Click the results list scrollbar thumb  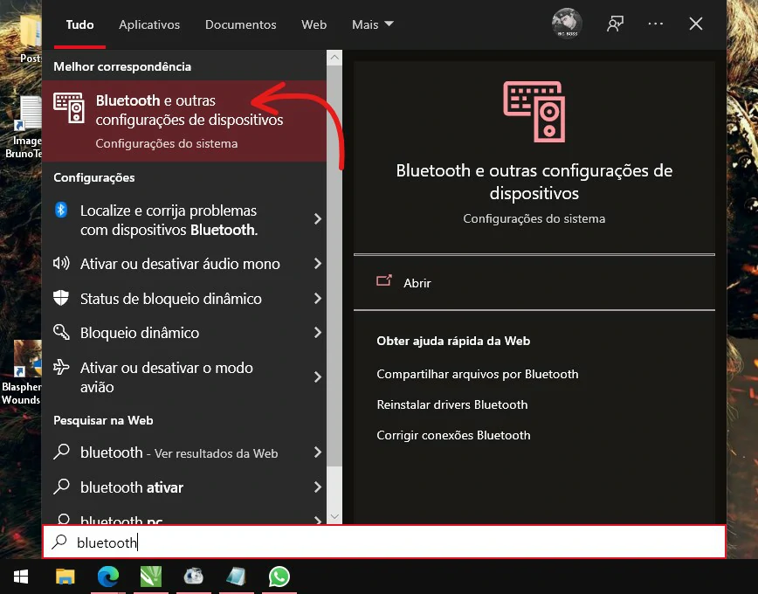click(x=334, y=266)
